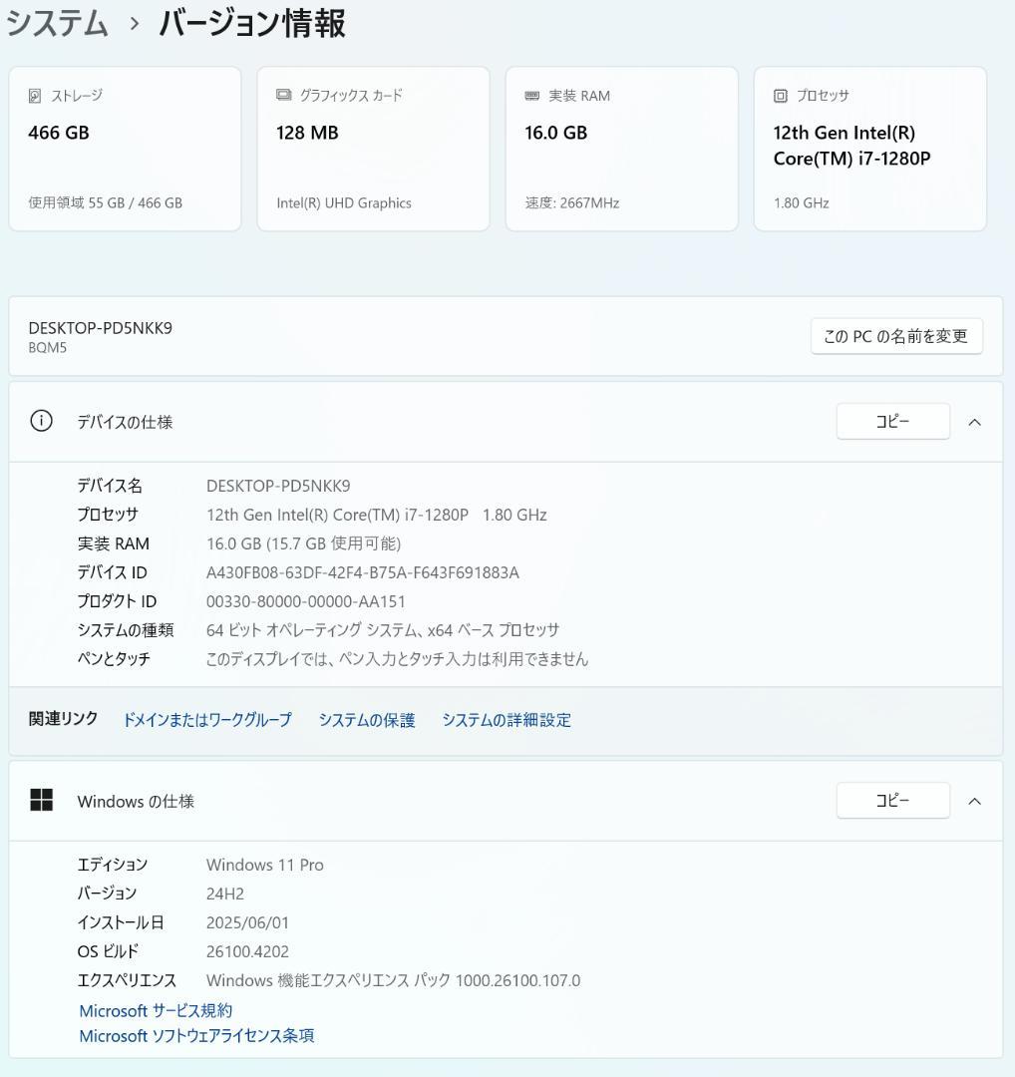Open ドメインまたはワークグループ link
The height and width of the screenshot is (1077, 1015).
click(x=206, y=720)
